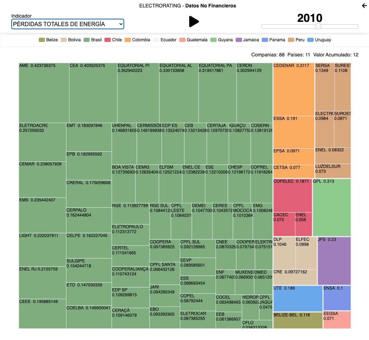
Task: Click the Chile ENEL 0.058 tile
Action: coord(304,224)
